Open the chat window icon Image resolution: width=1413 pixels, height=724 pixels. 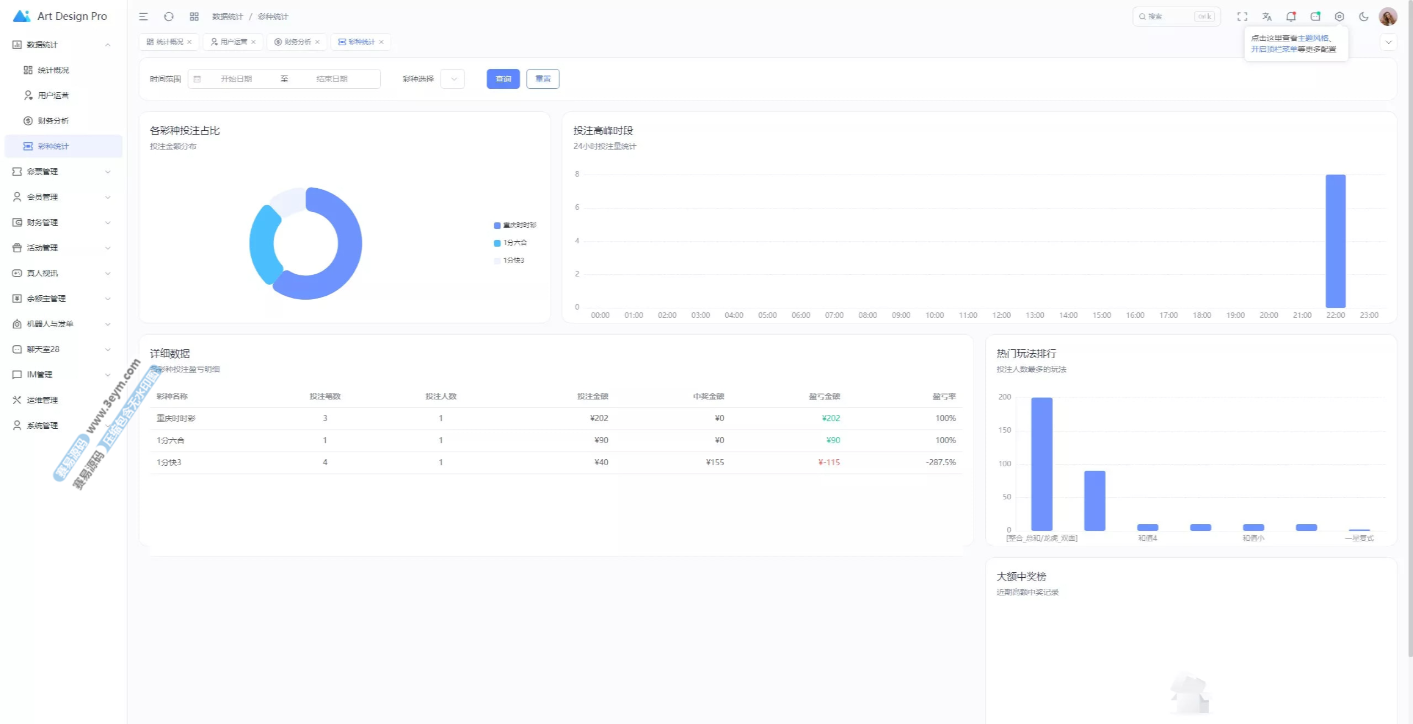click(x=1315, y=17)
